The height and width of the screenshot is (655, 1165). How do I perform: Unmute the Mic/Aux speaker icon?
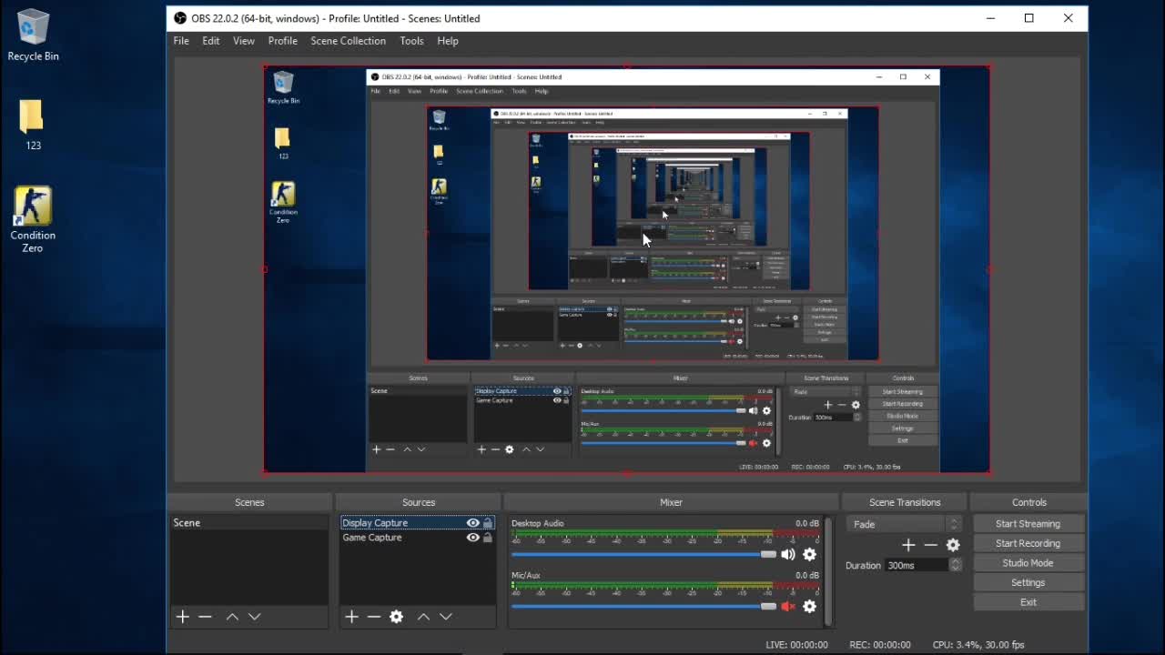click(788, 607)
